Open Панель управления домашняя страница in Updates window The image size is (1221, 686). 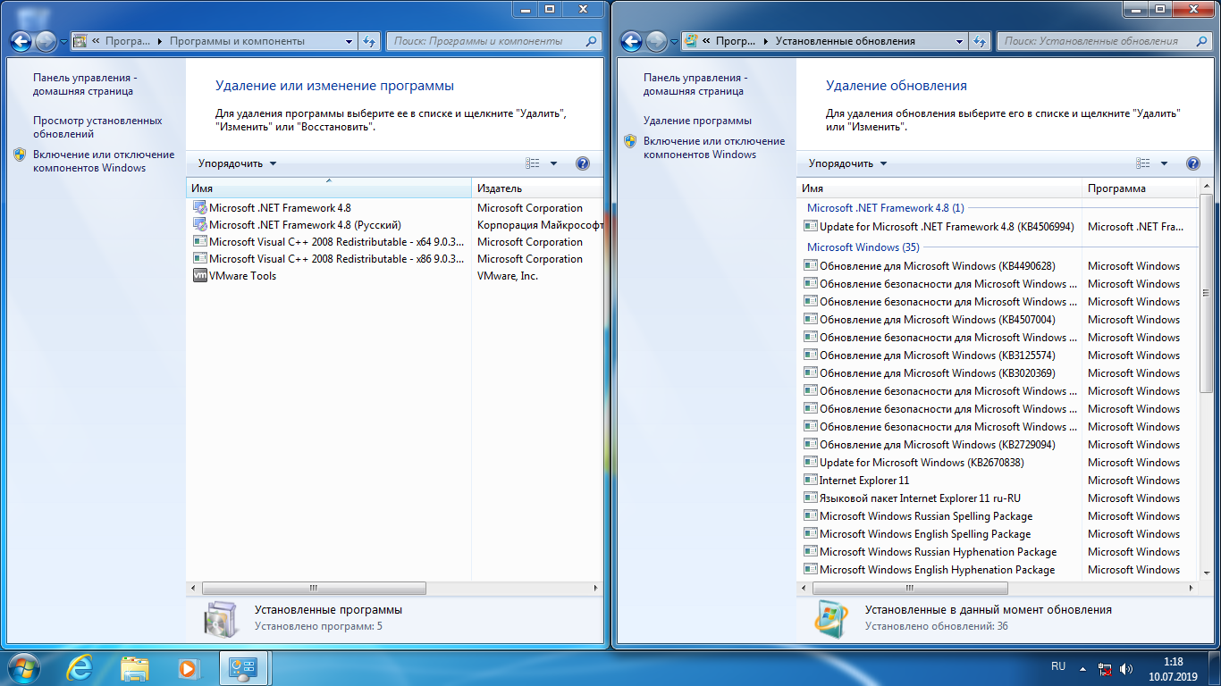(x=695, y=84)
